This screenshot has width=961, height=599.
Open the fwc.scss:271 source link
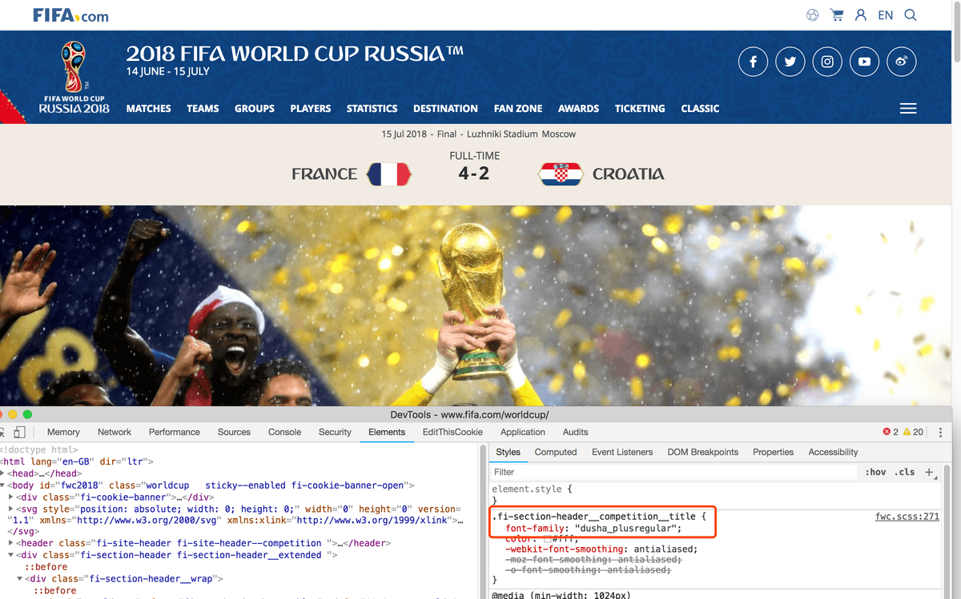[x=907, y=517]
